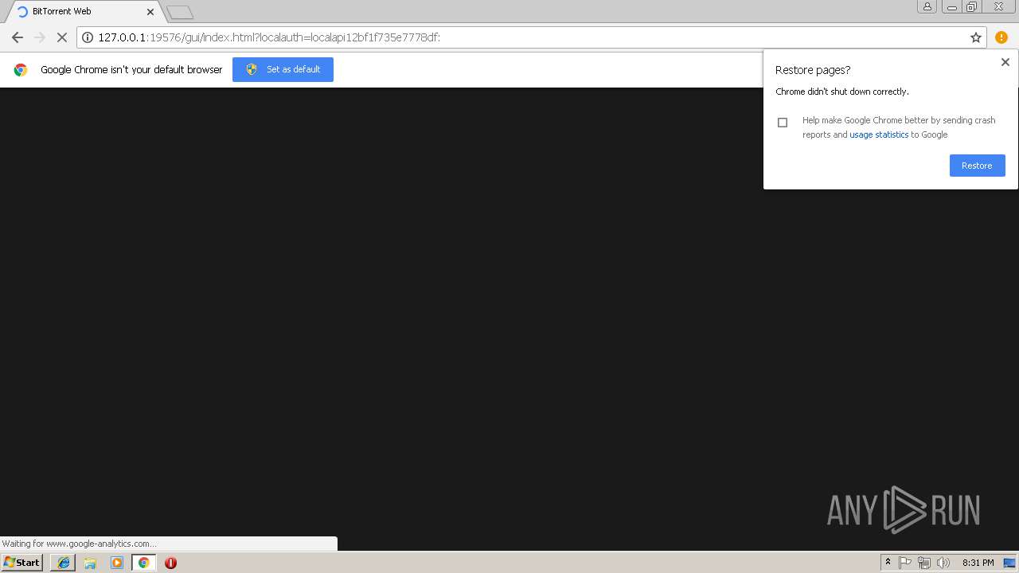Image resolution: width=1019 pixels, height=573 pixels.
Task: Close the BitTorrent Web tab
Action: (150, 12)
